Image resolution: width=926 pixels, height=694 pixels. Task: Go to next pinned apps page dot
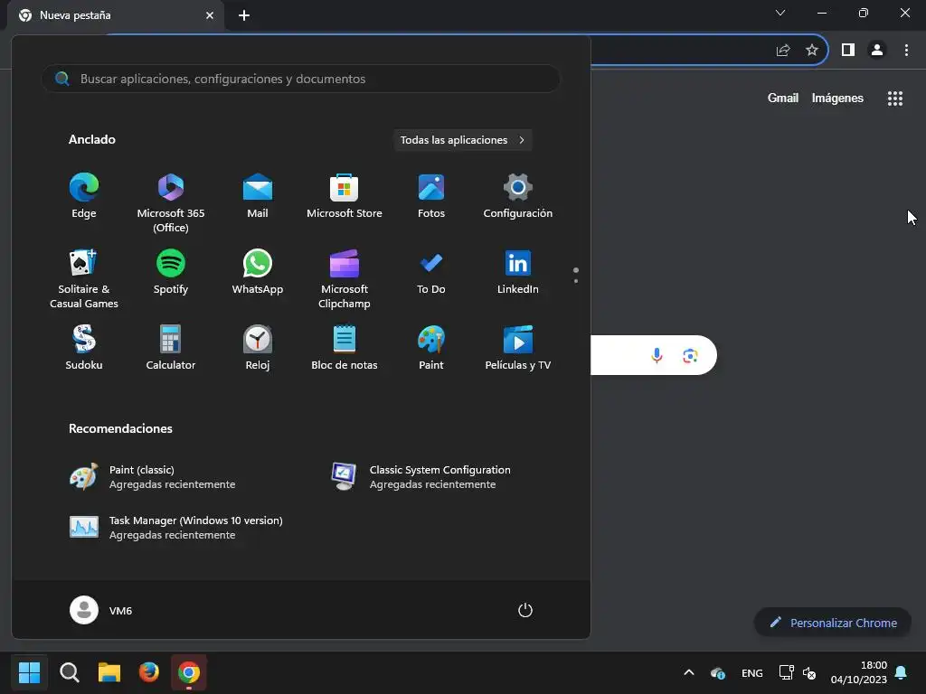tap(576, 281)
